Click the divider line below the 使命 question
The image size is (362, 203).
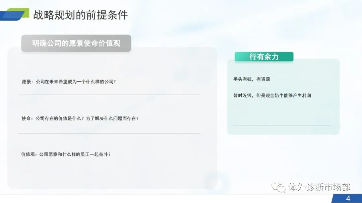tap(110, 133)
